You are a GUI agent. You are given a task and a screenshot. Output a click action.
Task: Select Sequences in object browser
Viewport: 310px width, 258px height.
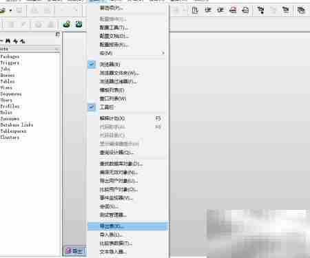coord(11,94)
